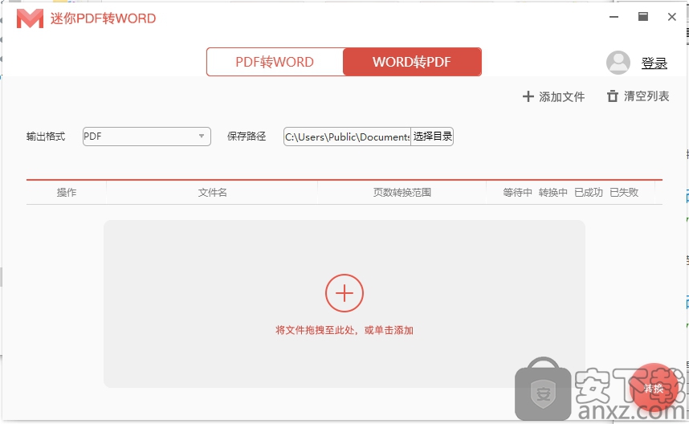Click the 保存路径 label
The image size is (689, 424).
point(247,137)
